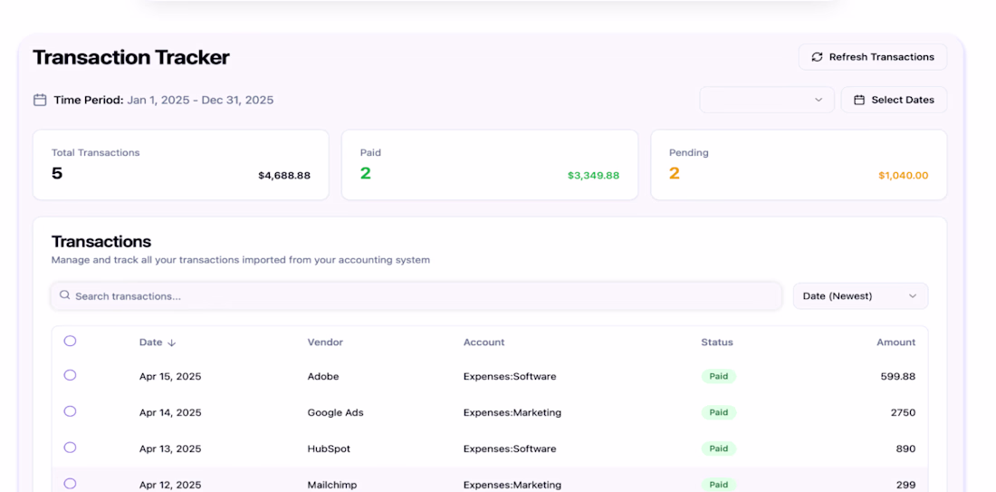Viewport: 996px width, 492px height.
Task: Open the Paid summary card
Action: pyautogui.click(x=490, y=165)
